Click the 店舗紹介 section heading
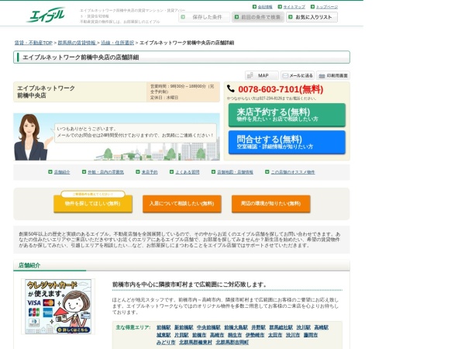Image resolution: width=465 pixels, height=349 pixels. point(29,265)
